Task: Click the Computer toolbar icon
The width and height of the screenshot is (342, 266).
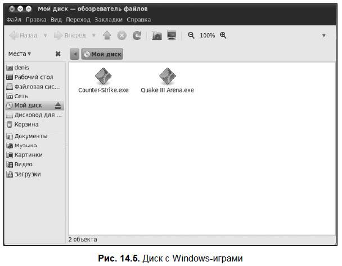Action: coord(172,36)
